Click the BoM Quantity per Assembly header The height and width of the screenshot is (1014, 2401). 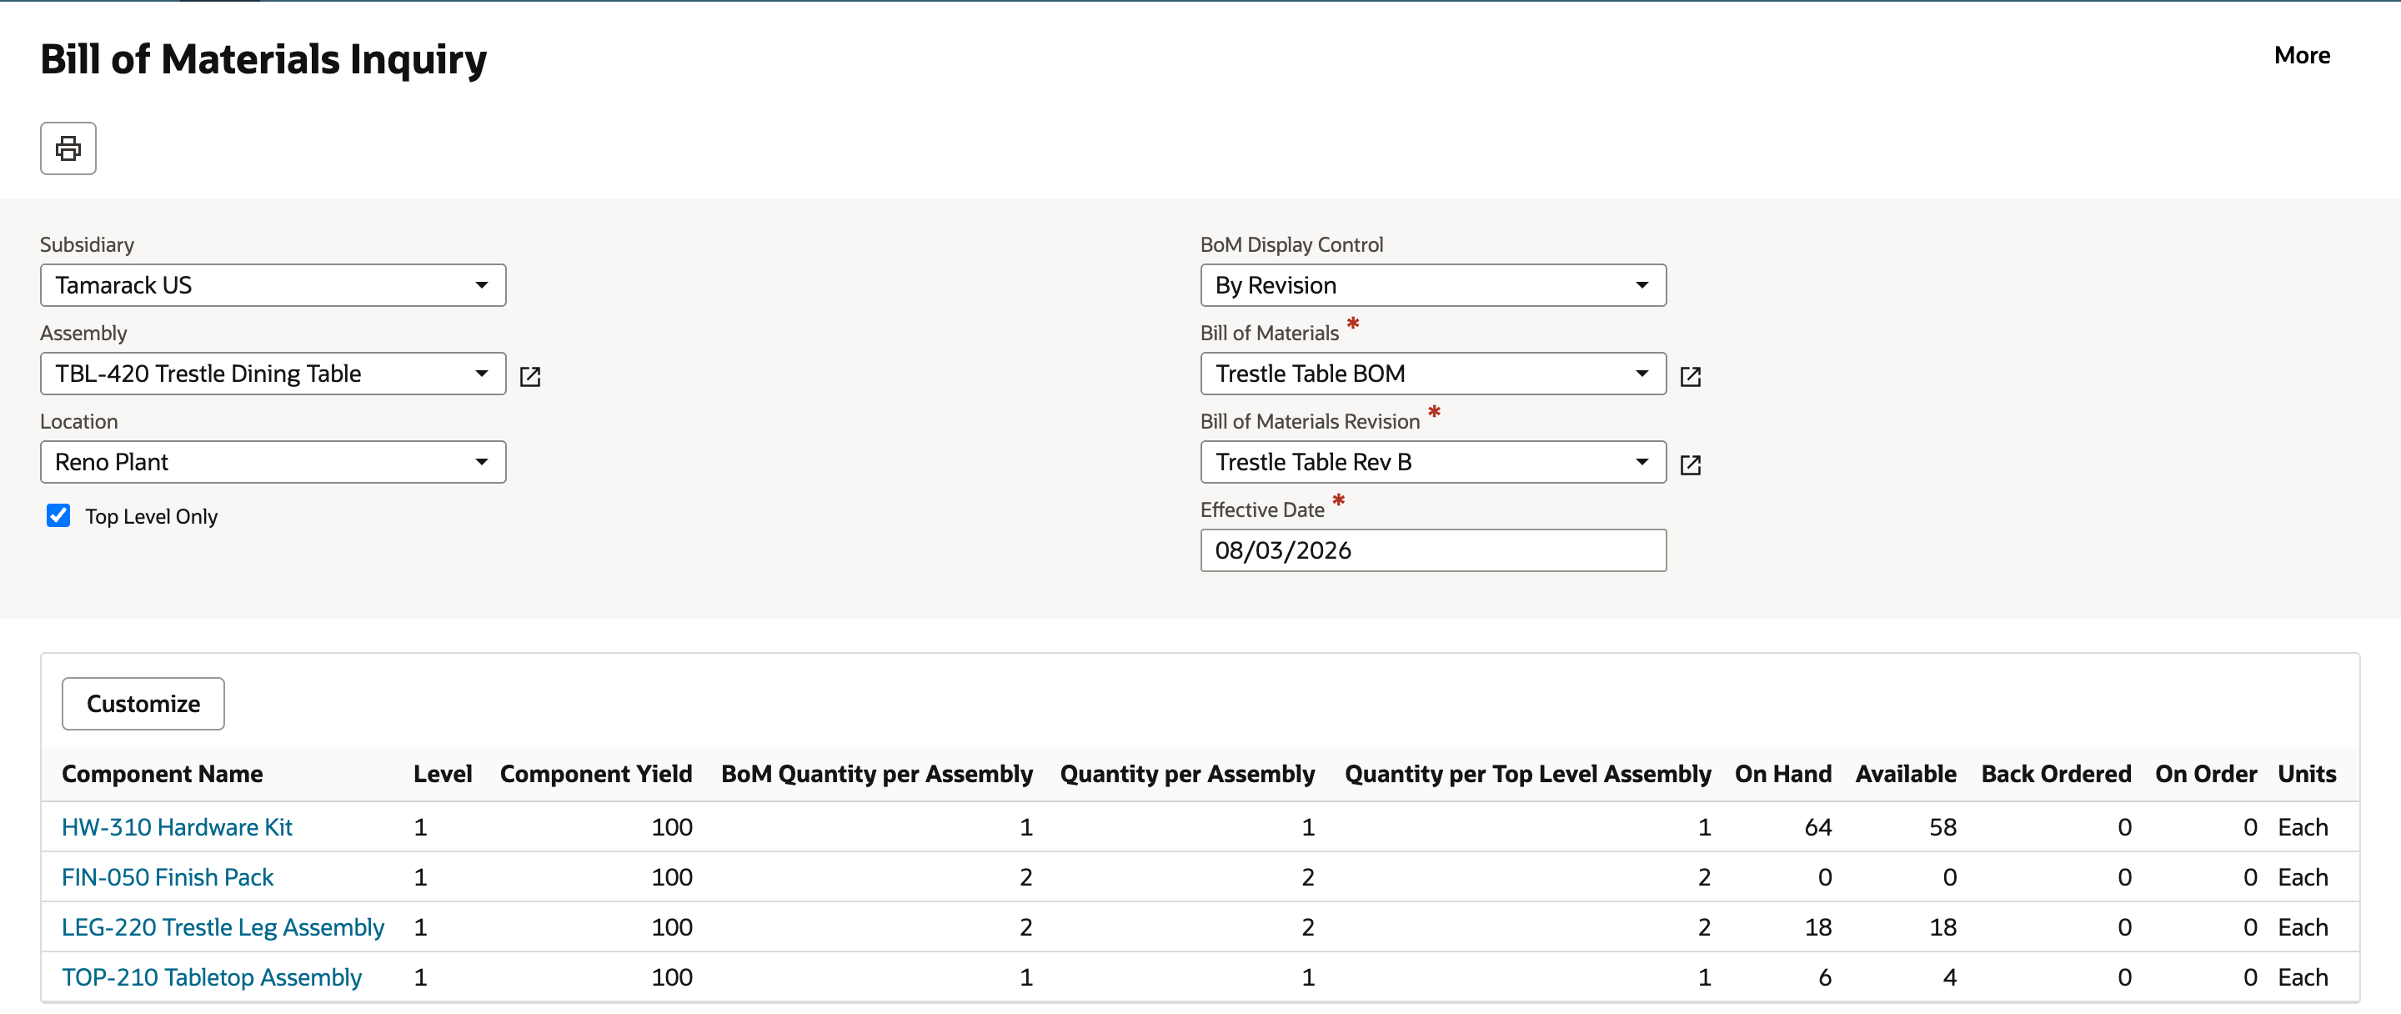tap(877, 774)
